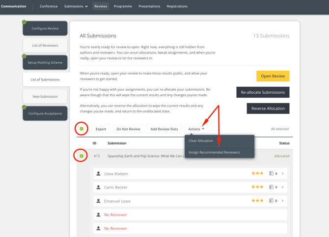Click the Re-allocate Submissions button
Viewport: 329px width, 237px height.
tap(263, 92)
